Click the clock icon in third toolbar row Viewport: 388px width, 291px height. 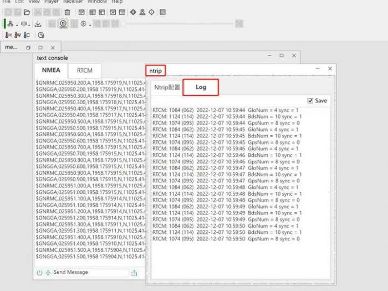click(x=40, y=35)
